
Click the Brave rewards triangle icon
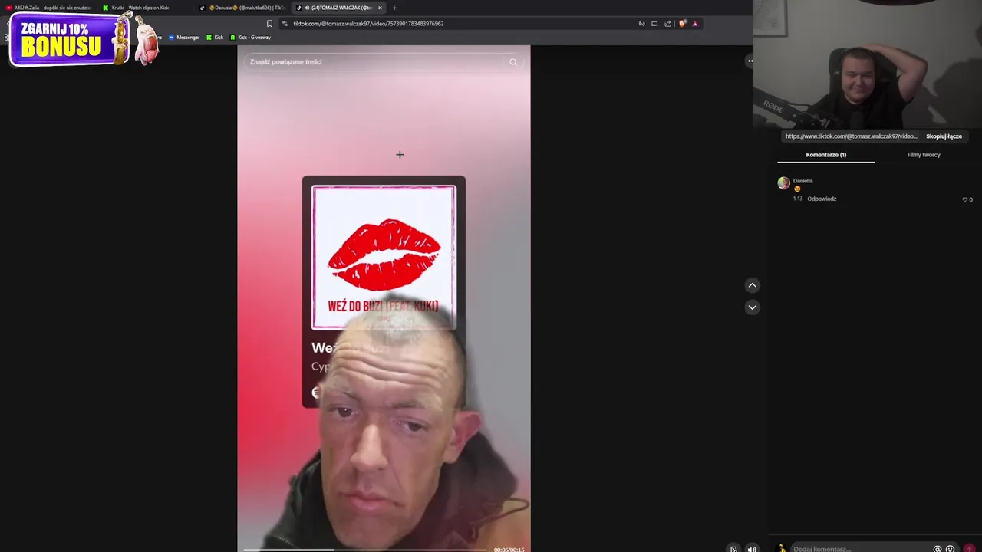click(x=695, y=24)
